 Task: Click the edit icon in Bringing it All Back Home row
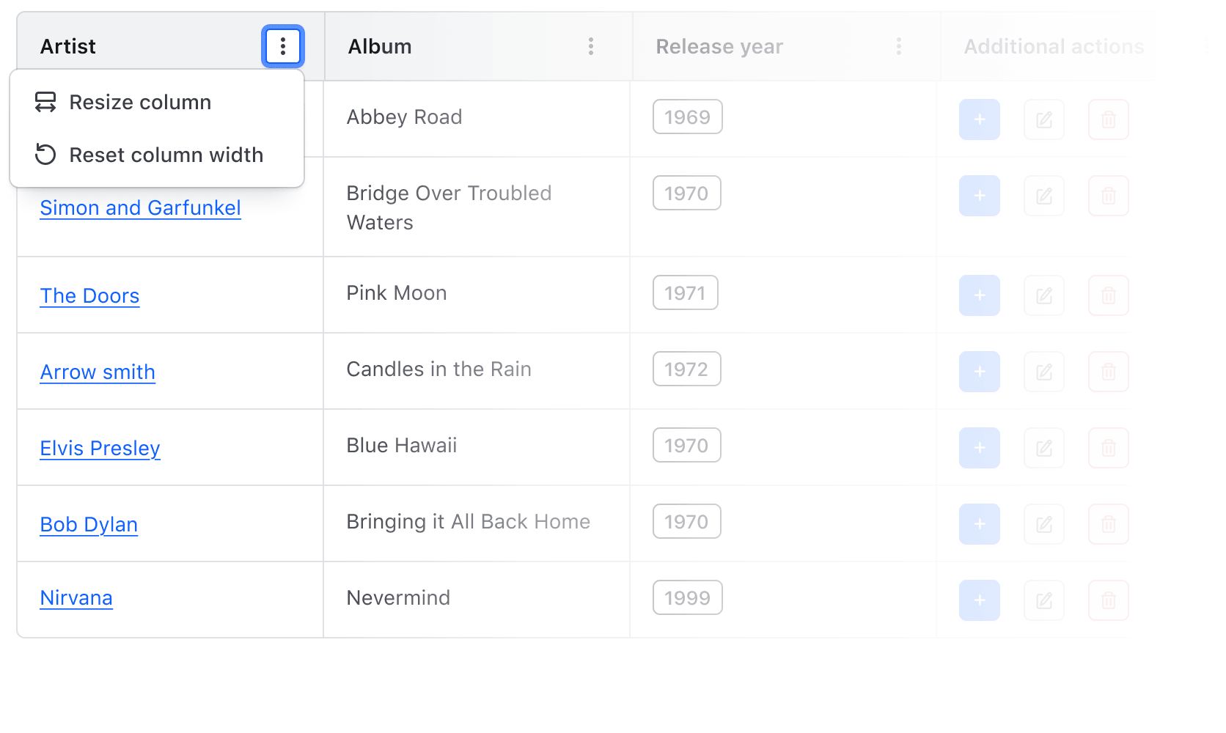pyautogui.click(x=1043, y=524)
